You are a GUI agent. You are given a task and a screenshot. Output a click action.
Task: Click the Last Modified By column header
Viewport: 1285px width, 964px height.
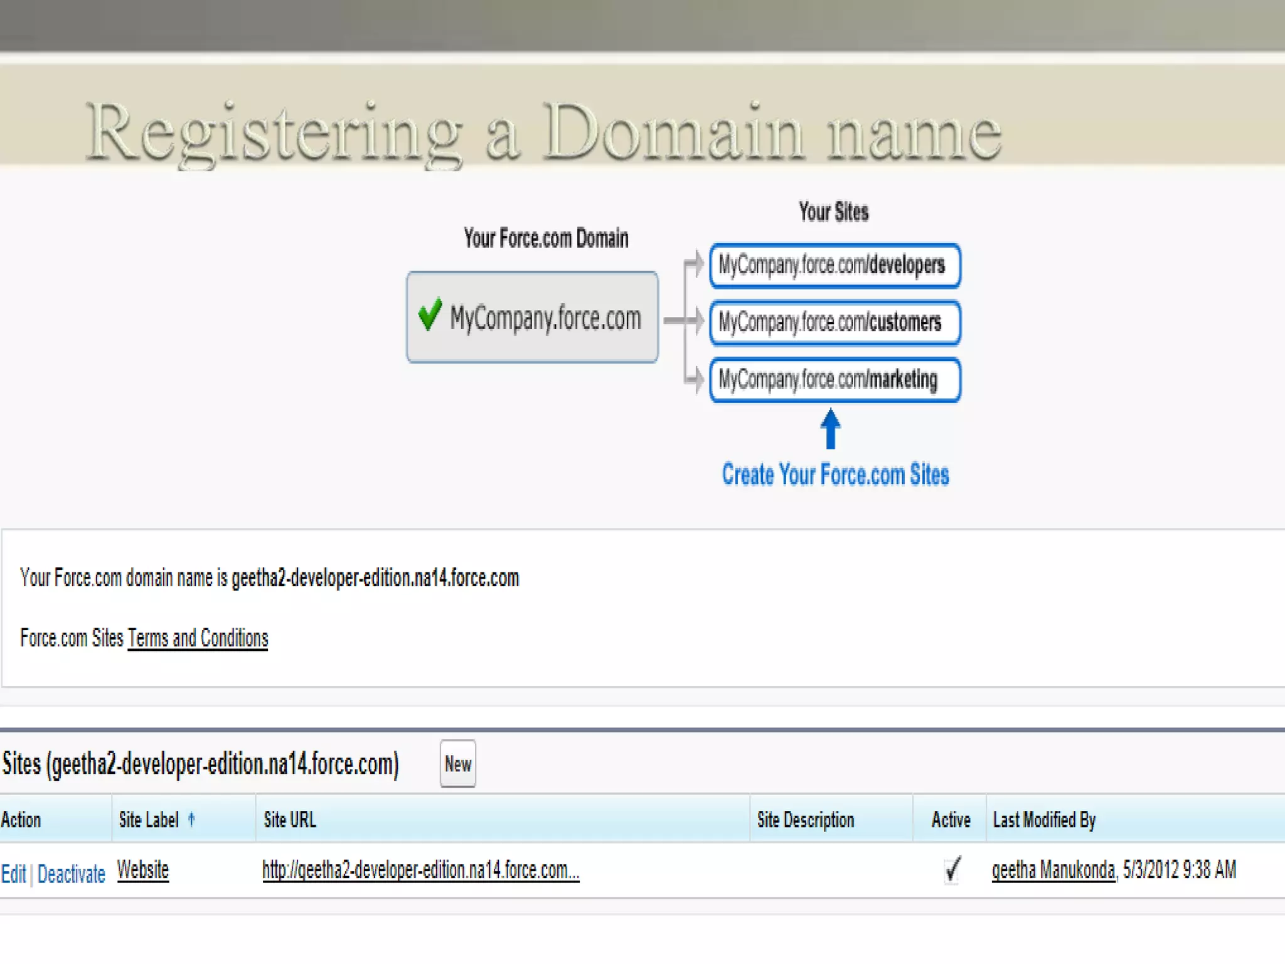tap(1044, 820)
